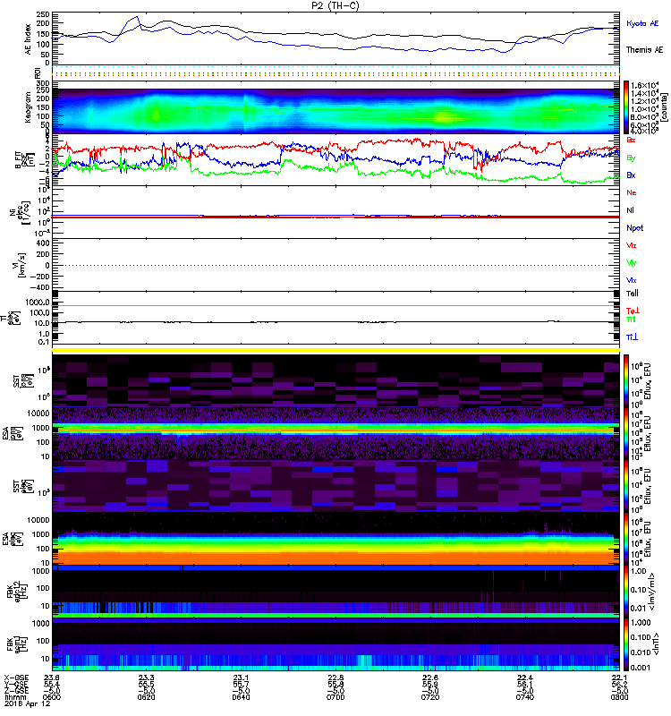The width and height of the screenshot is (671, 716).
Task: Click the blue velocity legend label below Viy
Action: pyautogui.click(x=631, y=280)
